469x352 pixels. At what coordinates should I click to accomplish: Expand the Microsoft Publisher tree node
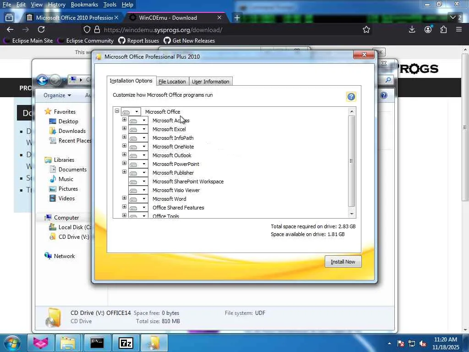point(125,171)
